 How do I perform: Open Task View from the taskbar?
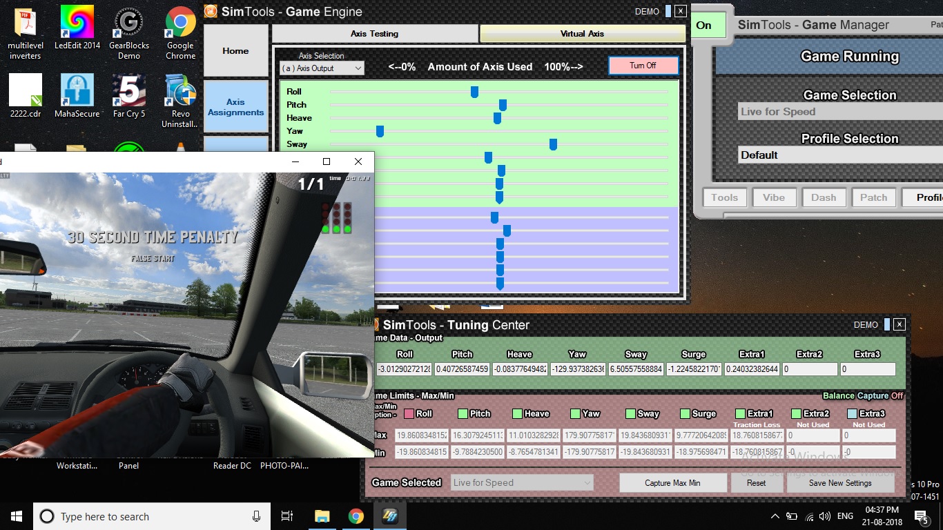click(287, 516)
